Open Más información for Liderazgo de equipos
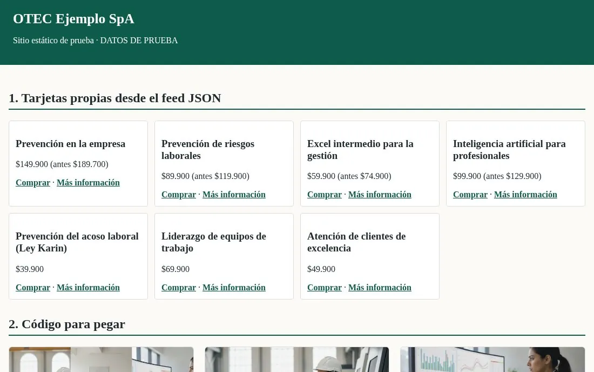This screenshot has height=372, width=594. 234,288
